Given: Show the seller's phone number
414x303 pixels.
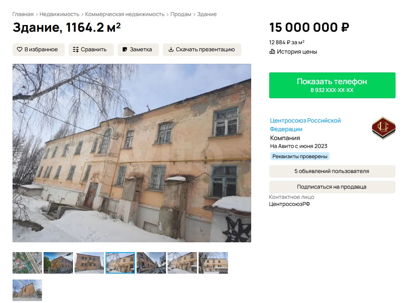Looking at the screenshot, I should pos(332,85).
